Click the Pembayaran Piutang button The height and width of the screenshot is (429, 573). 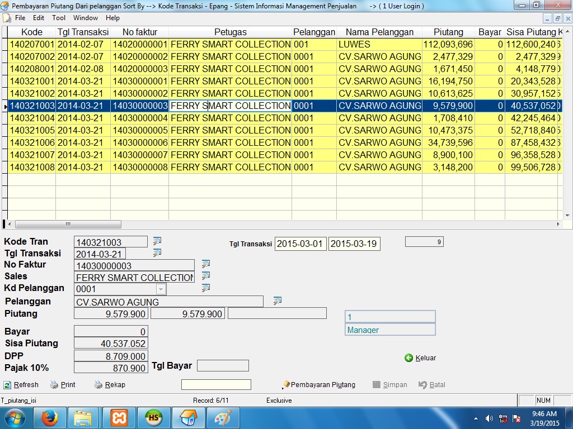(x=318, y=385)
